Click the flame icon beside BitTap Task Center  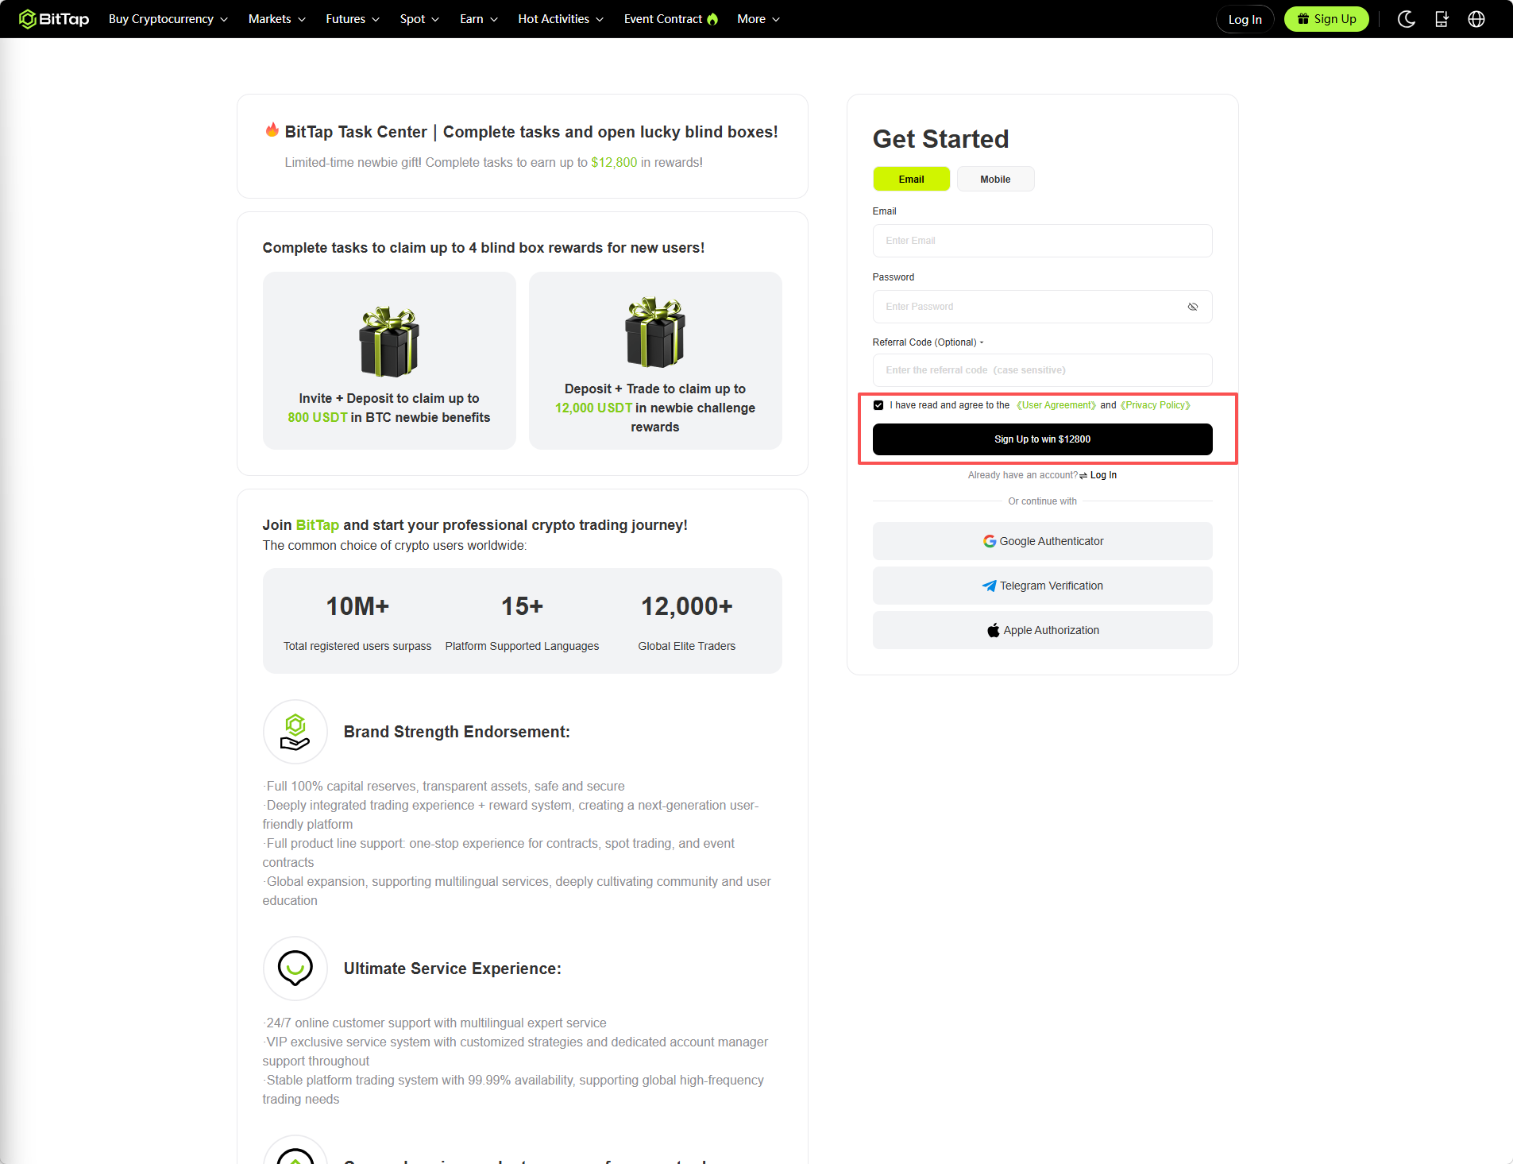[272, 130]
